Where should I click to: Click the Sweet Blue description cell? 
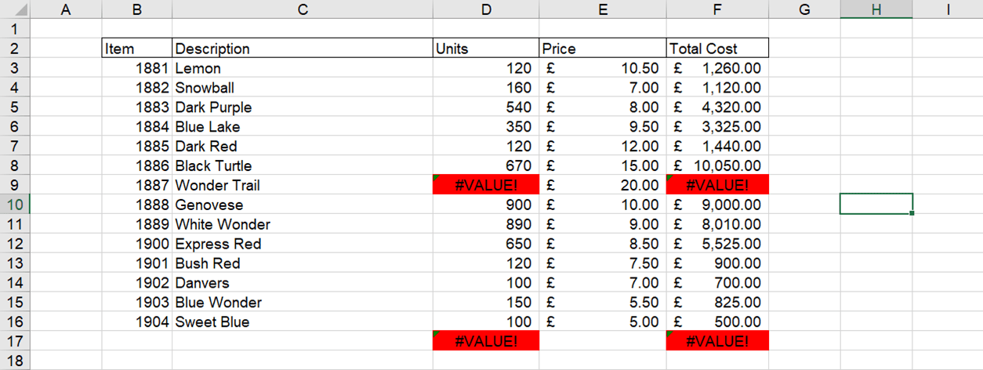(x=302, y=321)
